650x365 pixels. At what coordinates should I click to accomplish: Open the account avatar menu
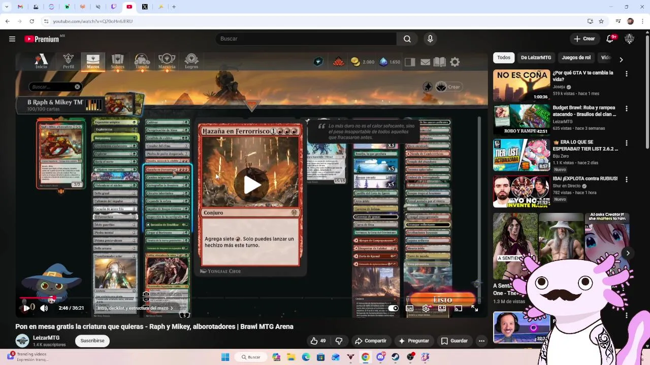630,39
